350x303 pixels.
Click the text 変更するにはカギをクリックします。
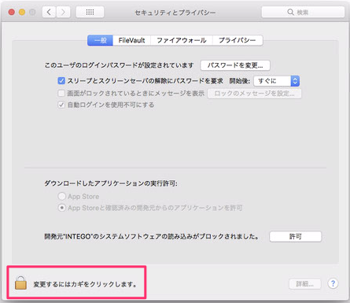85,284
